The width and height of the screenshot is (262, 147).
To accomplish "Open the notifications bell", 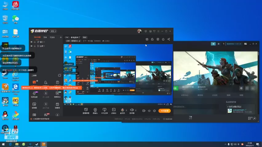I will click(163, 39).
